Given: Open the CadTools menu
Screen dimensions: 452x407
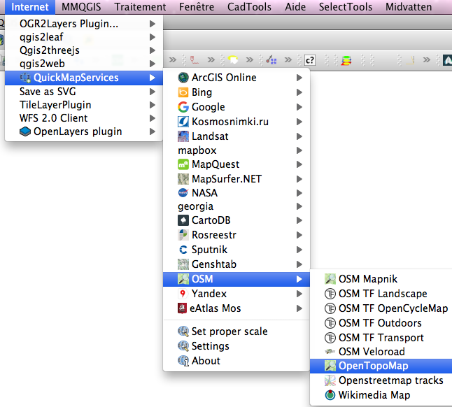Looking at the screenshot, I should (x=250, y=7).
